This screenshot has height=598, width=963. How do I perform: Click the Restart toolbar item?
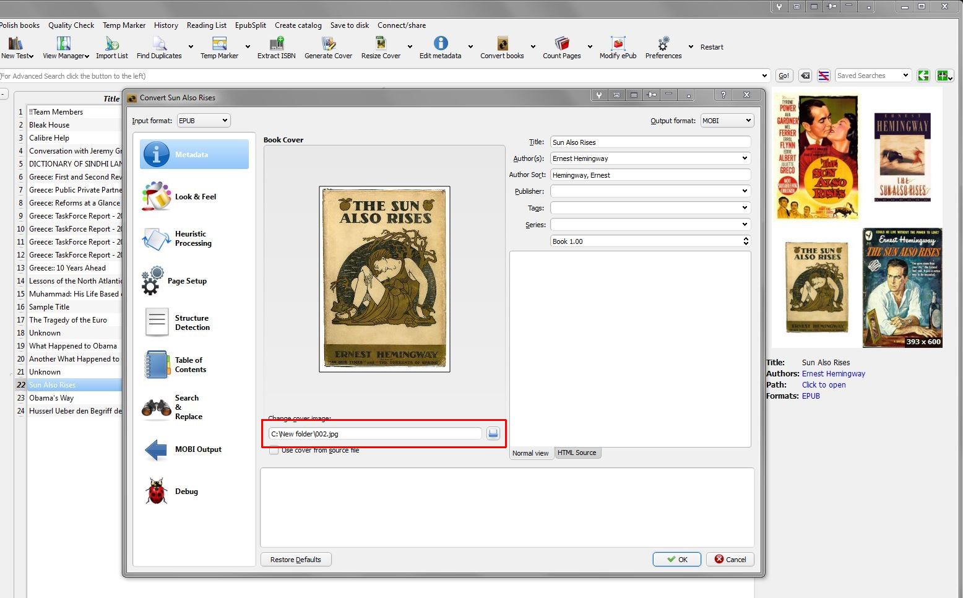pyautogui.click(x=712, y=47)
